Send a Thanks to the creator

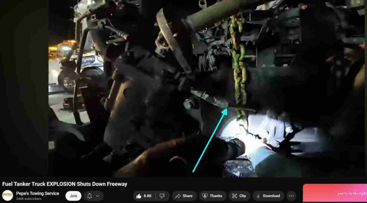tap(213, 196)
